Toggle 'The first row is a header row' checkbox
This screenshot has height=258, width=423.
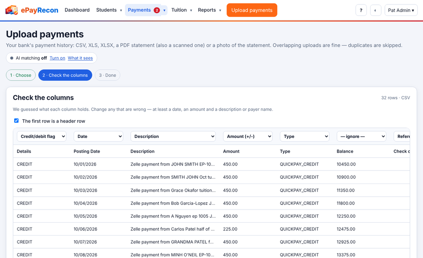pos(16,120)
